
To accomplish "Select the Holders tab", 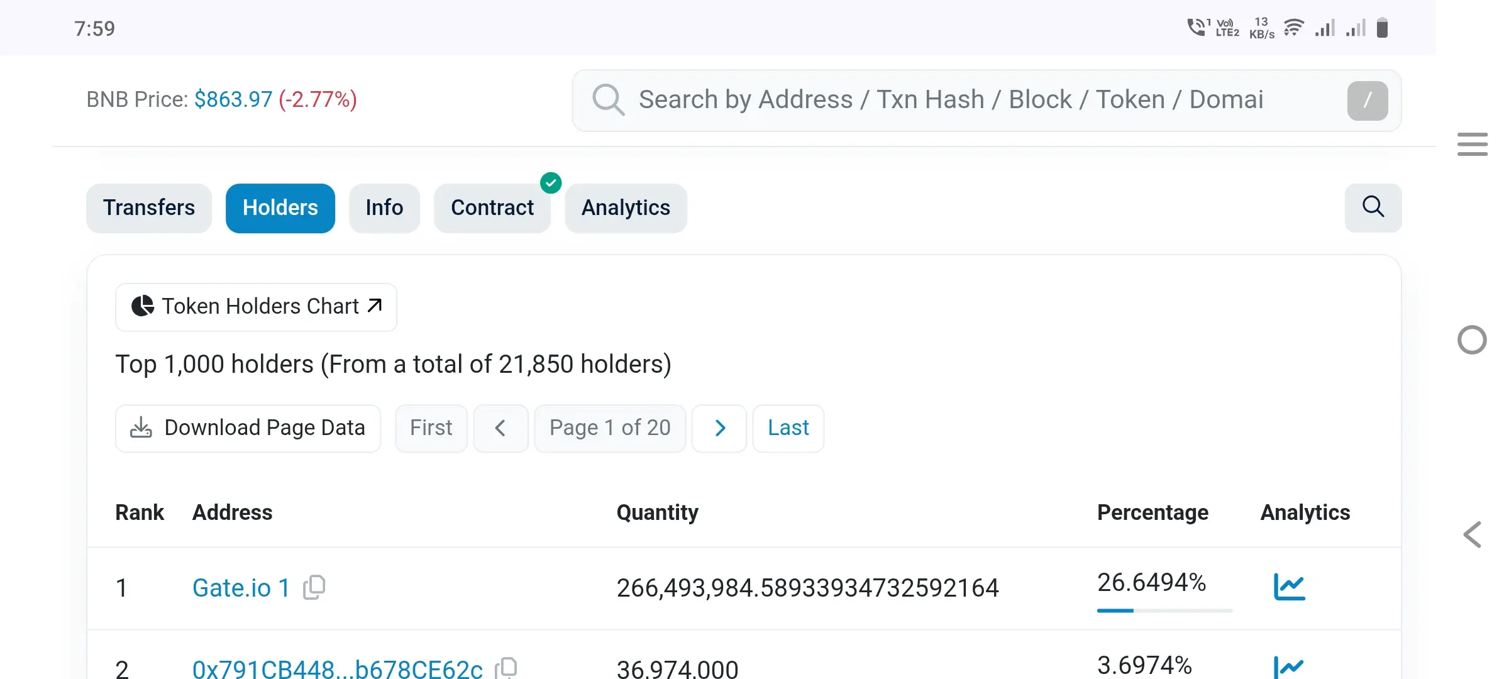I will (280, 208).
